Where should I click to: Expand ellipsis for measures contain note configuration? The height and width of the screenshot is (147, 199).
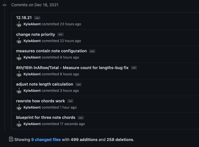tap(92, 51)
